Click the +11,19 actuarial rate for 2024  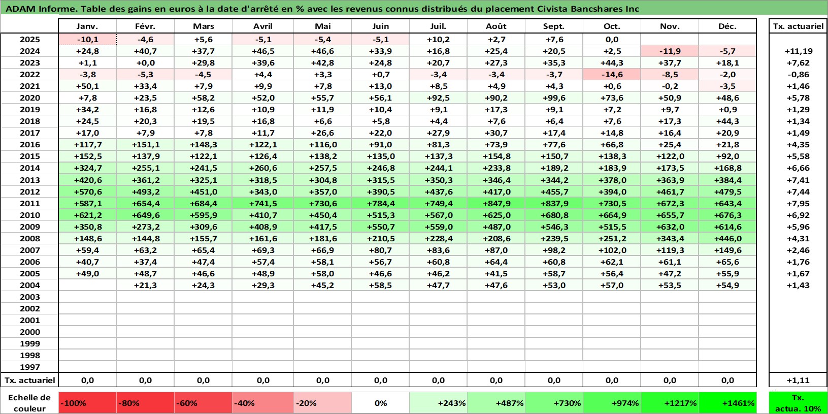[798, 51]
